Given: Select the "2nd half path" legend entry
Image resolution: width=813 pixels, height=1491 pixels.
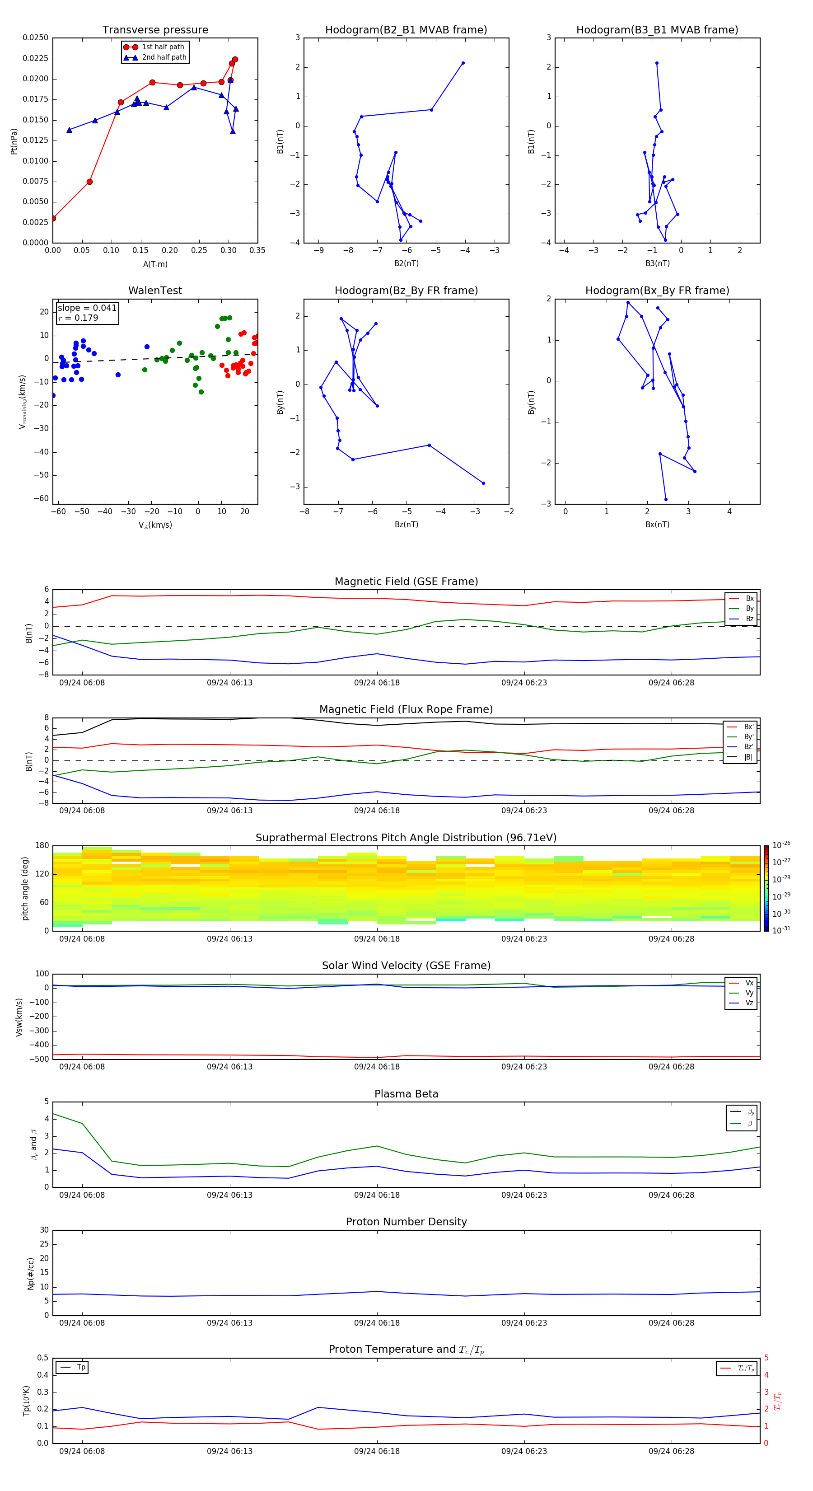Looking at the screenshot, I should coord(155,57).
